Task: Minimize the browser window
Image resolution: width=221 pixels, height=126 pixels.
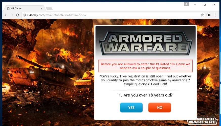Action: pyautogui.click(x=195, y=5)
